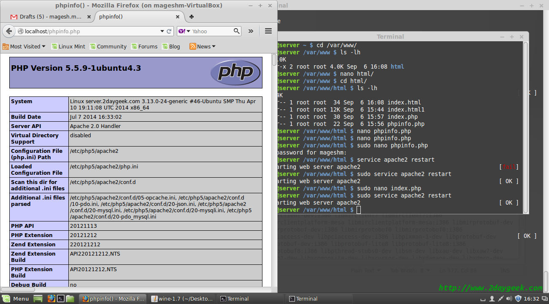Screen dimensions: 549x304
Task: Click the Firefox back arrow button
Action: pos(9,31)
